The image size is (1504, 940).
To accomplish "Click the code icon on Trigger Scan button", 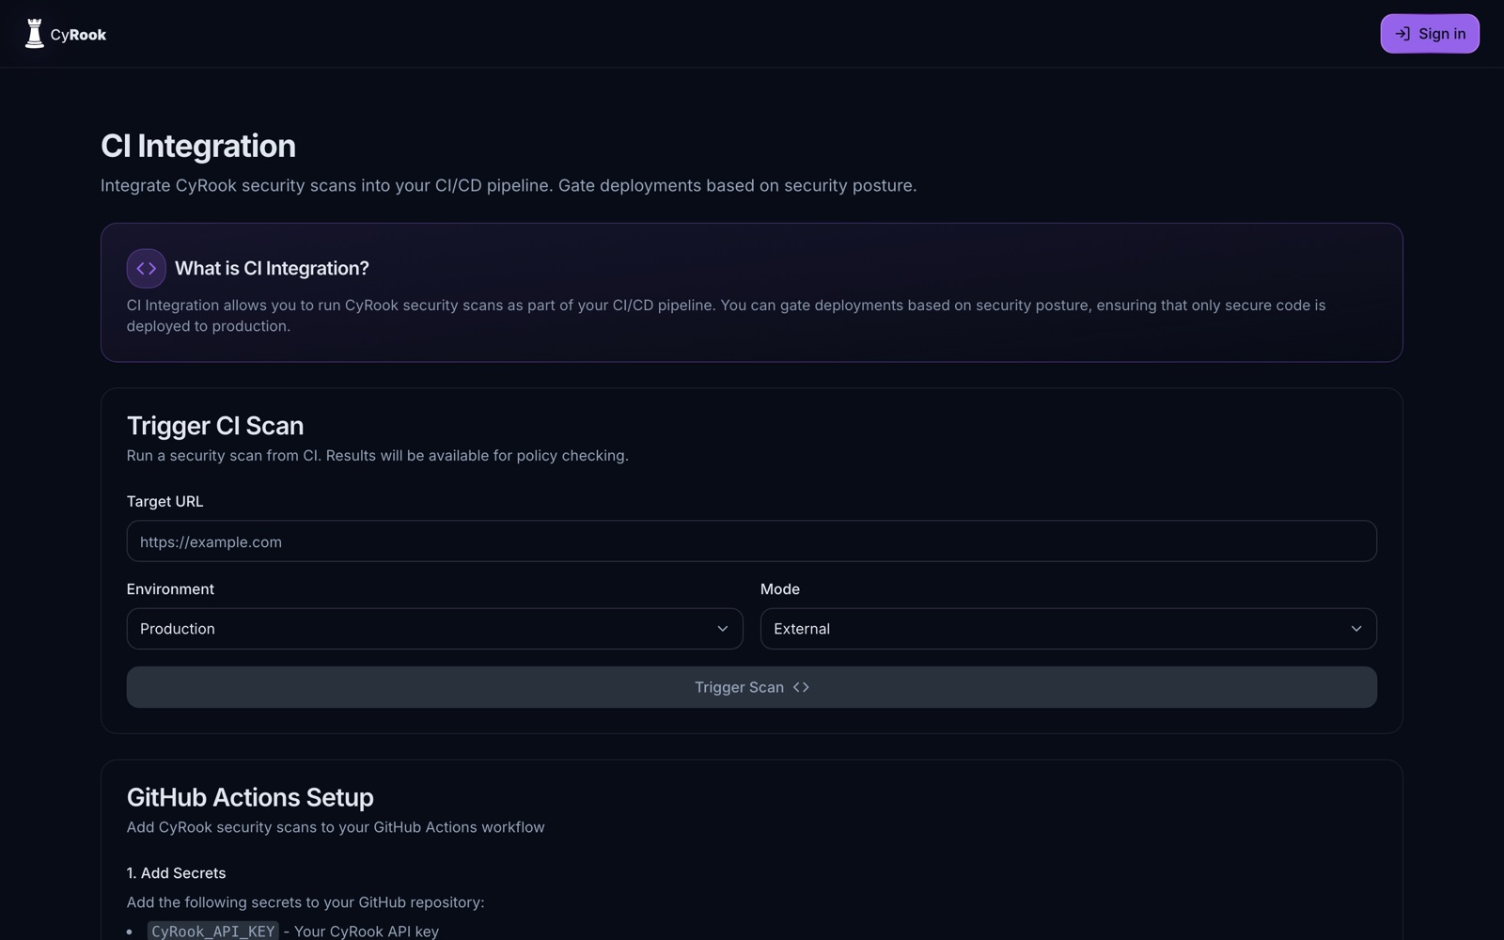I will (801, 687).
